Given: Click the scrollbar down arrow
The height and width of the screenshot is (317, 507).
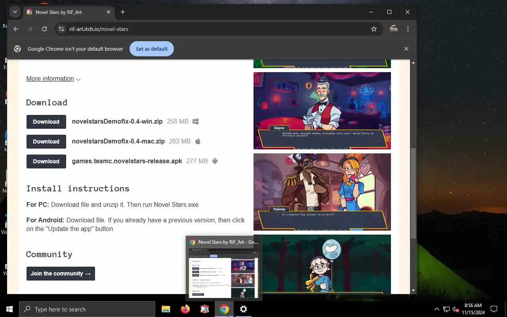Looking at the screenshot, I should pos(414,290).
